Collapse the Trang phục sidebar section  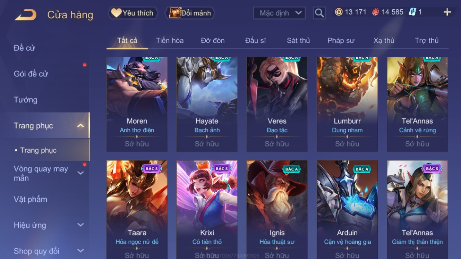(x=81, y=126)
